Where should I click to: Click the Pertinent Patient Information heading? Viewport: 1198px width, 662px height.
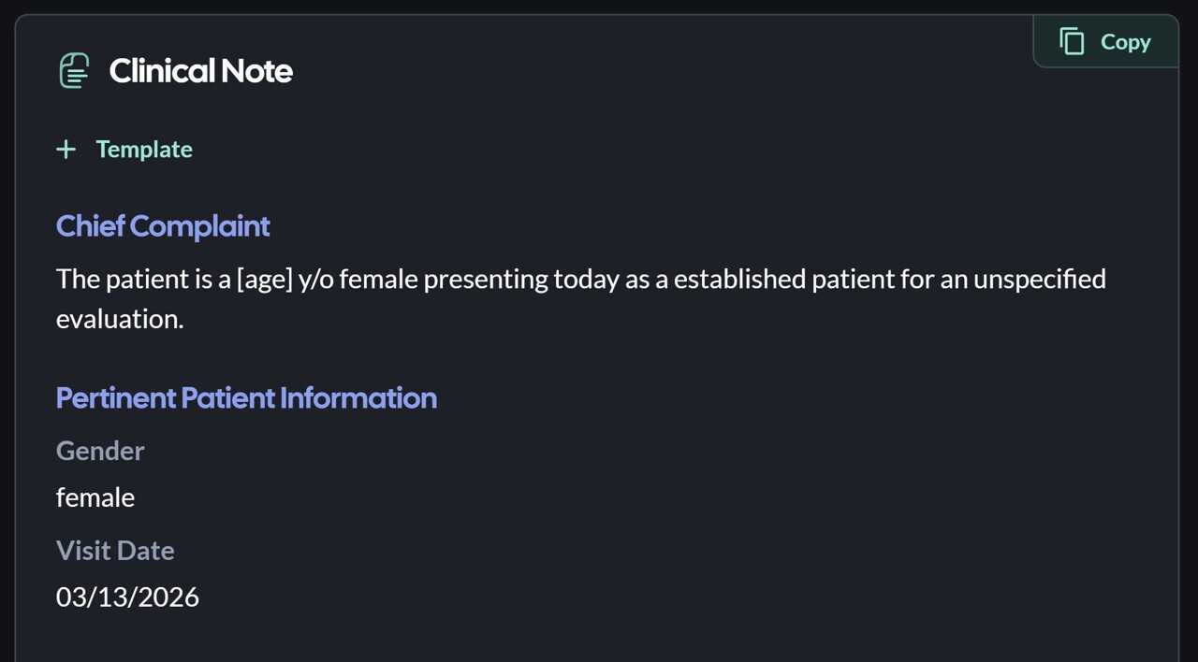[246, 397]
